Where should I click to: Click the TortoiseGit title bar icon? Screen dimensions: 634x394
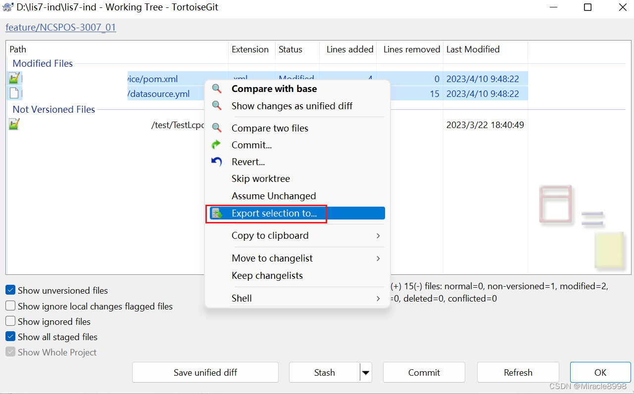coord(8,7)
